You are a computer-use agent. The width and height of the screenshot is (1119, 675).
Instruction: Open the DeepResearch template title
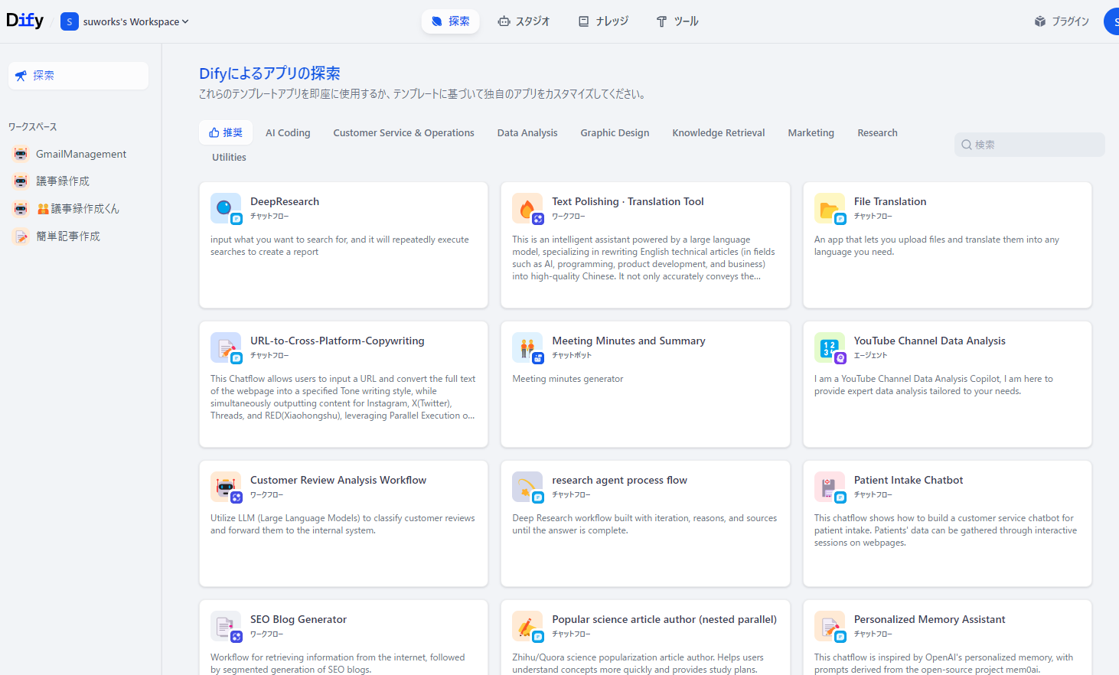pyautogui.click(x=285, y=201)
